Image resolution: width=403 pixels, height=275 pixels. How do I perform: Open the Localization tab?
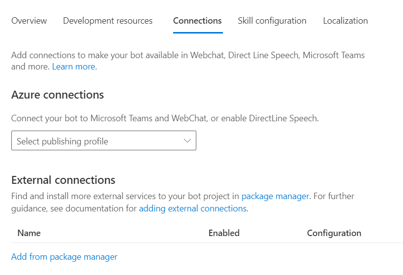coord(345,21)
